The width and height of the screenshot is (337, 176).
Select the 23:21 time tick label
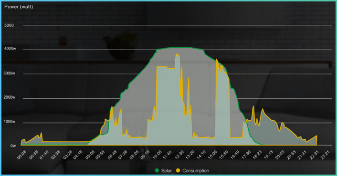(x=325, y=155)
